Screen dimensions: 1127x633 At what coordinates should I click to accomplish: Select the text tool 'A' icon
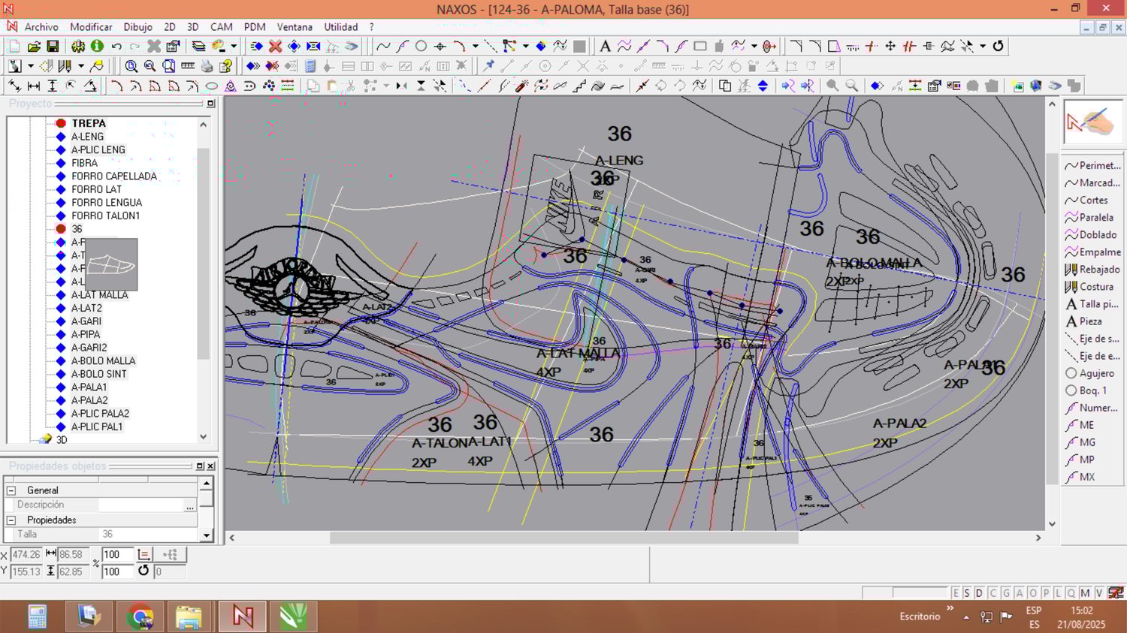[x=604, y=47]
